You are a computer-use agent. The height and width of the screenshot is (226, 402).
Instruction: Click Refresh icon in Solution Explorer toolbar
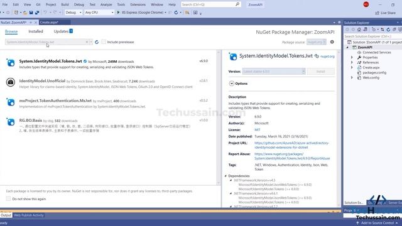coord(388,30)
